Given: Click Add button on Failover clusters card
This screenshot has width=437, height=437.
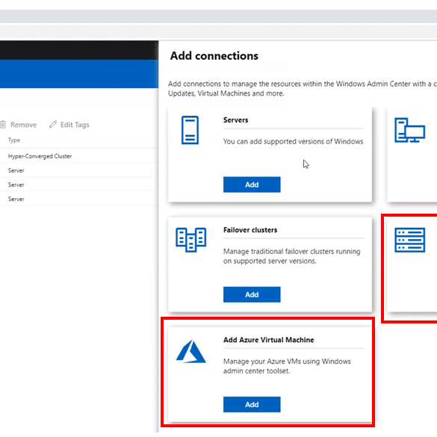Looking at the screenshot, I should 252,294.
